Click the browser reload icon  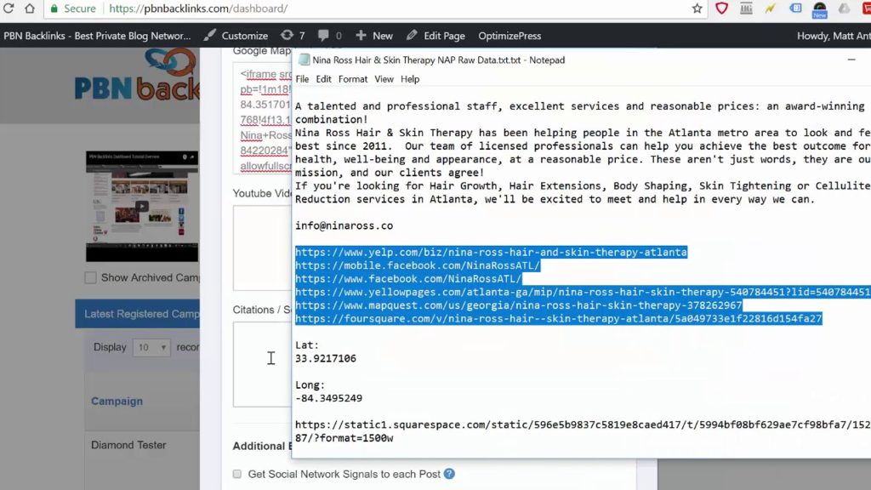pyautogui.click(x=9, y=9)
